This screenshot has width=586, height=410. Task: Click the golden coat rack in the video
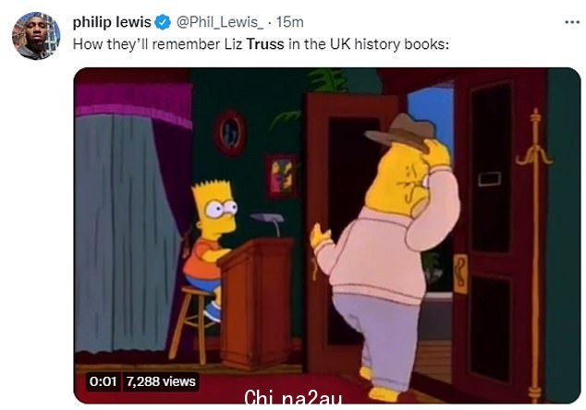pyautogui.click(x=535, y=254)
